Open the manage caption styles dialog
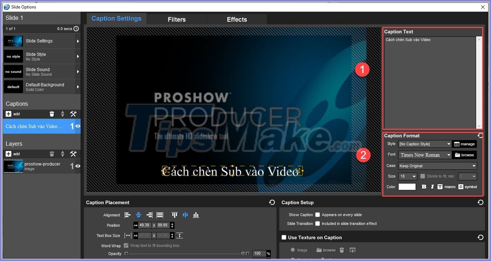Image resolution: width=491 pixels, height=261 pixels. pos(464,144)
